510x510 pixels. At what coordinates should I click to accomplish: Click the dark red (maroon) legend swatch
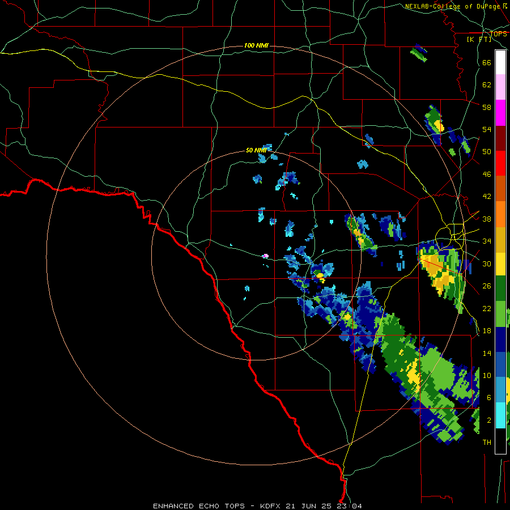tap(500, 138)
